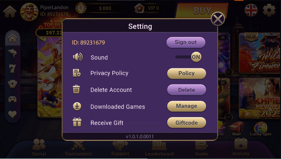Click the Sign out button

186,42
